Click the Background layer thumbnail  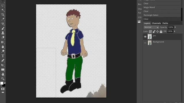tap(149, 43)
